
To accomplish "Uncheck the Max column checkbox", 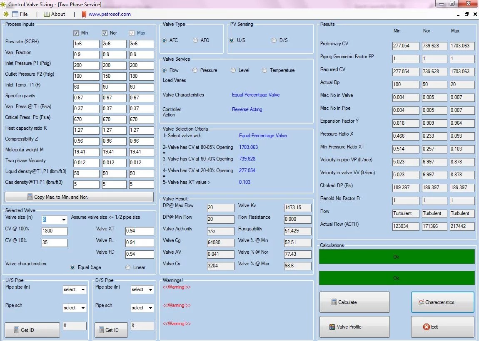I will click(x=132, y=33).
